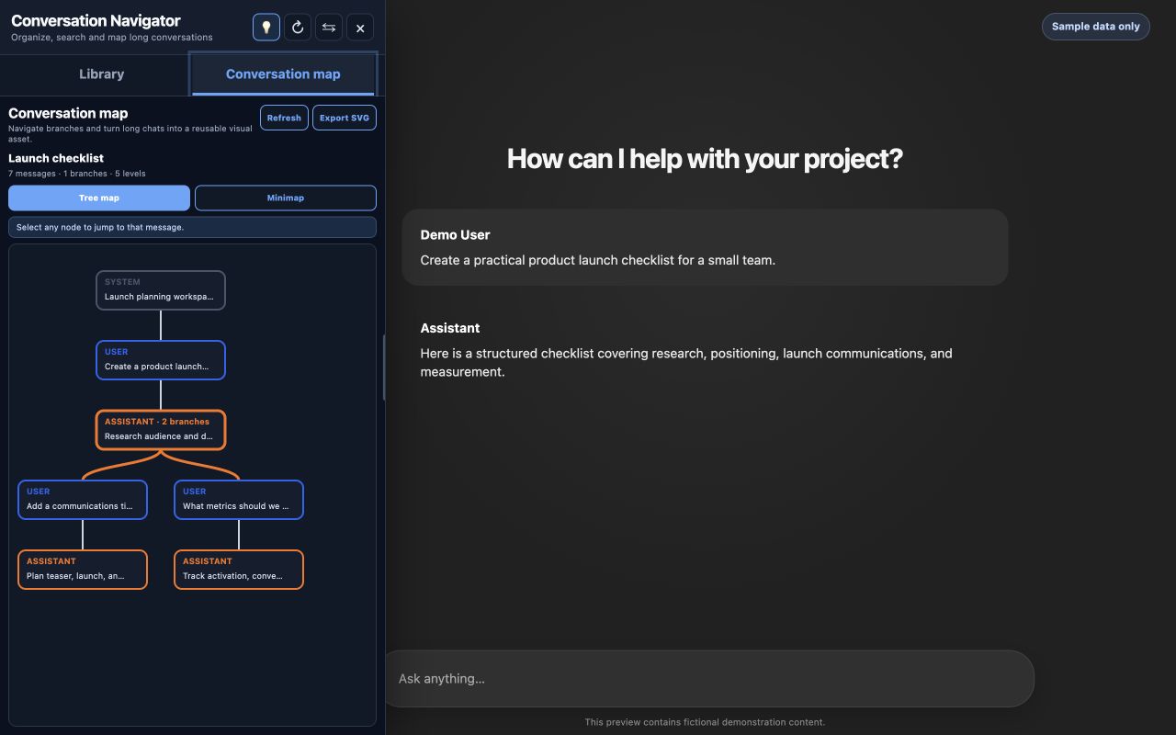Click the Demo User message bubble
The height and width of the screenshot is (735, 1176).
(705, 247)
